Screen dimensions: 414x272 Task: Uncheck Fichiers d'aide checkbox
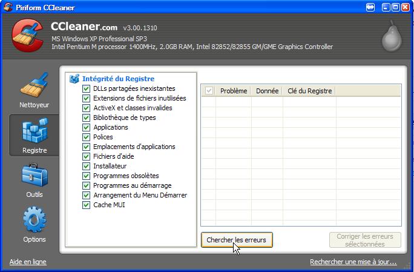(x=86, y=156)
